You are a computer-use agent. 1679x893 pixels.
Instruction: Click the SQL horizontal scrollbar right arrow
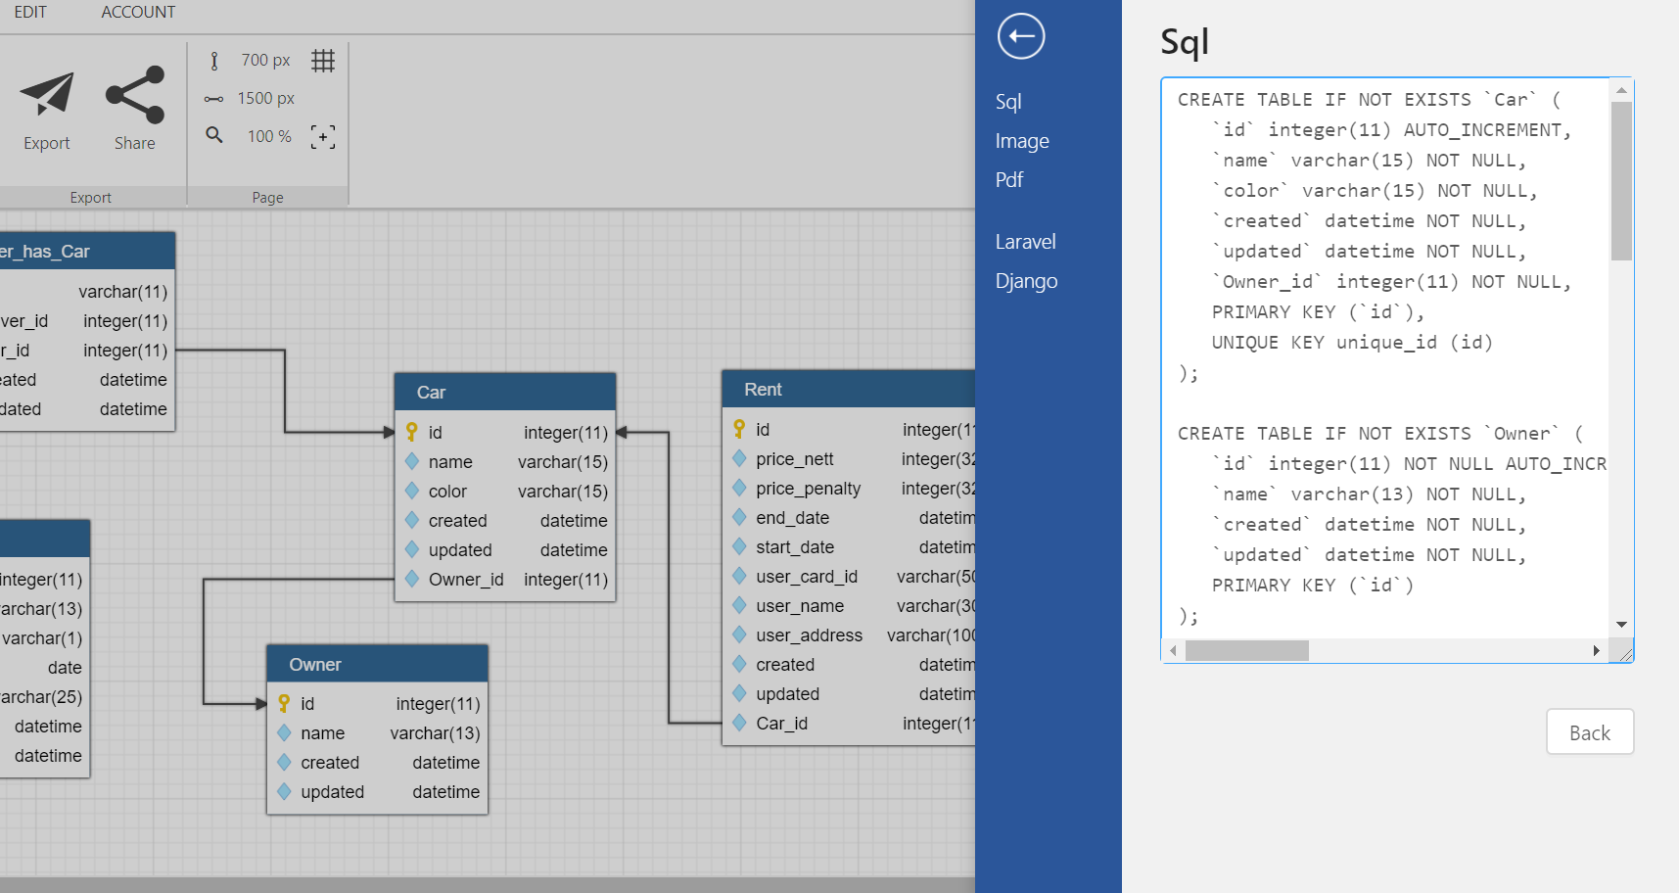point(1596,651)
